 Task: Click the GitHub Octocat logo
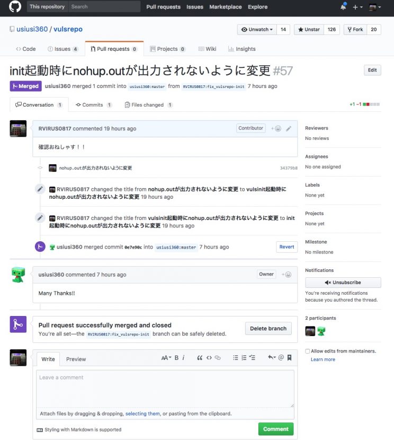point(15,7)
